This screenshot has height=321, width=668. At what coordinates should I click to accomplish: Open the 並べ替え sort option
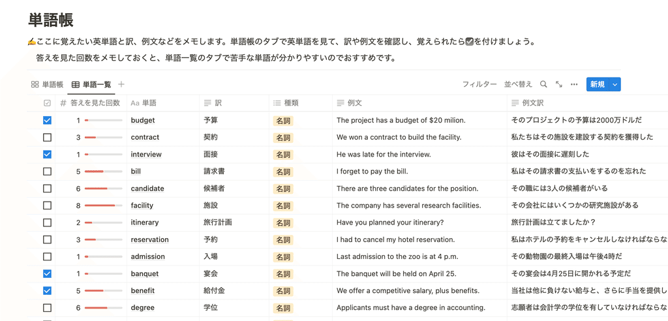[x=519, y=84]
